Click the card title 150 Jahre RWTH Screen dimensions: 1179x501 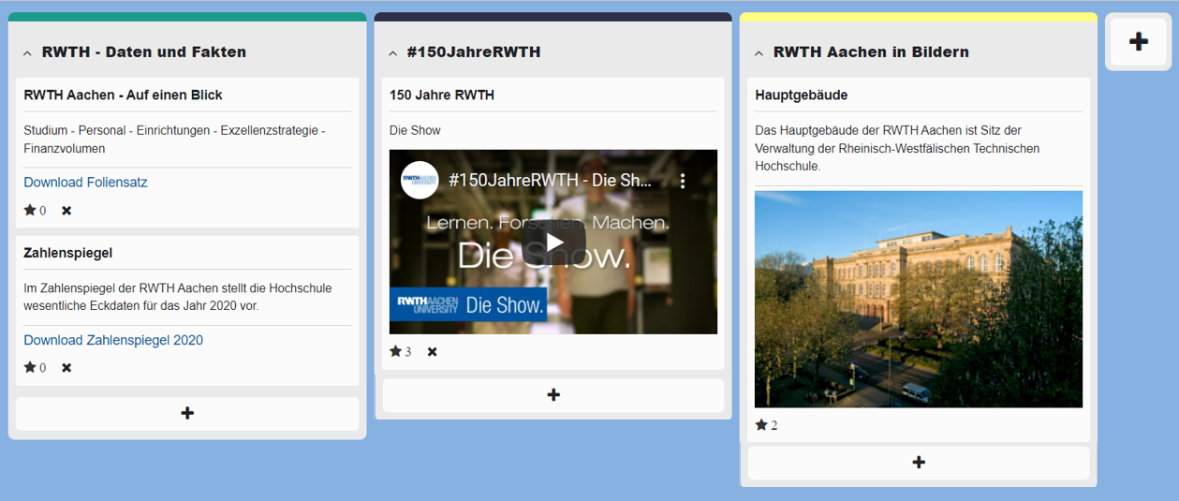[442, 96]
